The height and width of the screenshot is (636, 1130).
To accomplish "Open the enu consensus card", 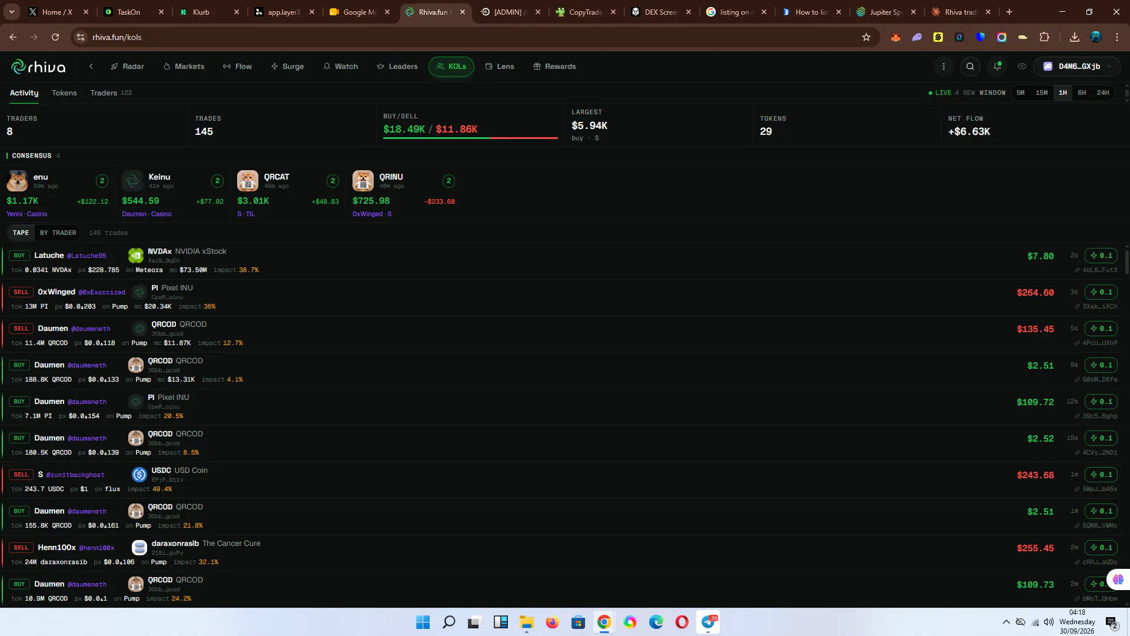I will [x=58, y=194].
